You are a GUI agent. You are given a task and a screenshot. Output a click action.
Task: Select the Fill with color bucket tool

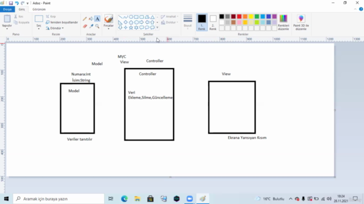pyautogui.click(x=91, y=19)
